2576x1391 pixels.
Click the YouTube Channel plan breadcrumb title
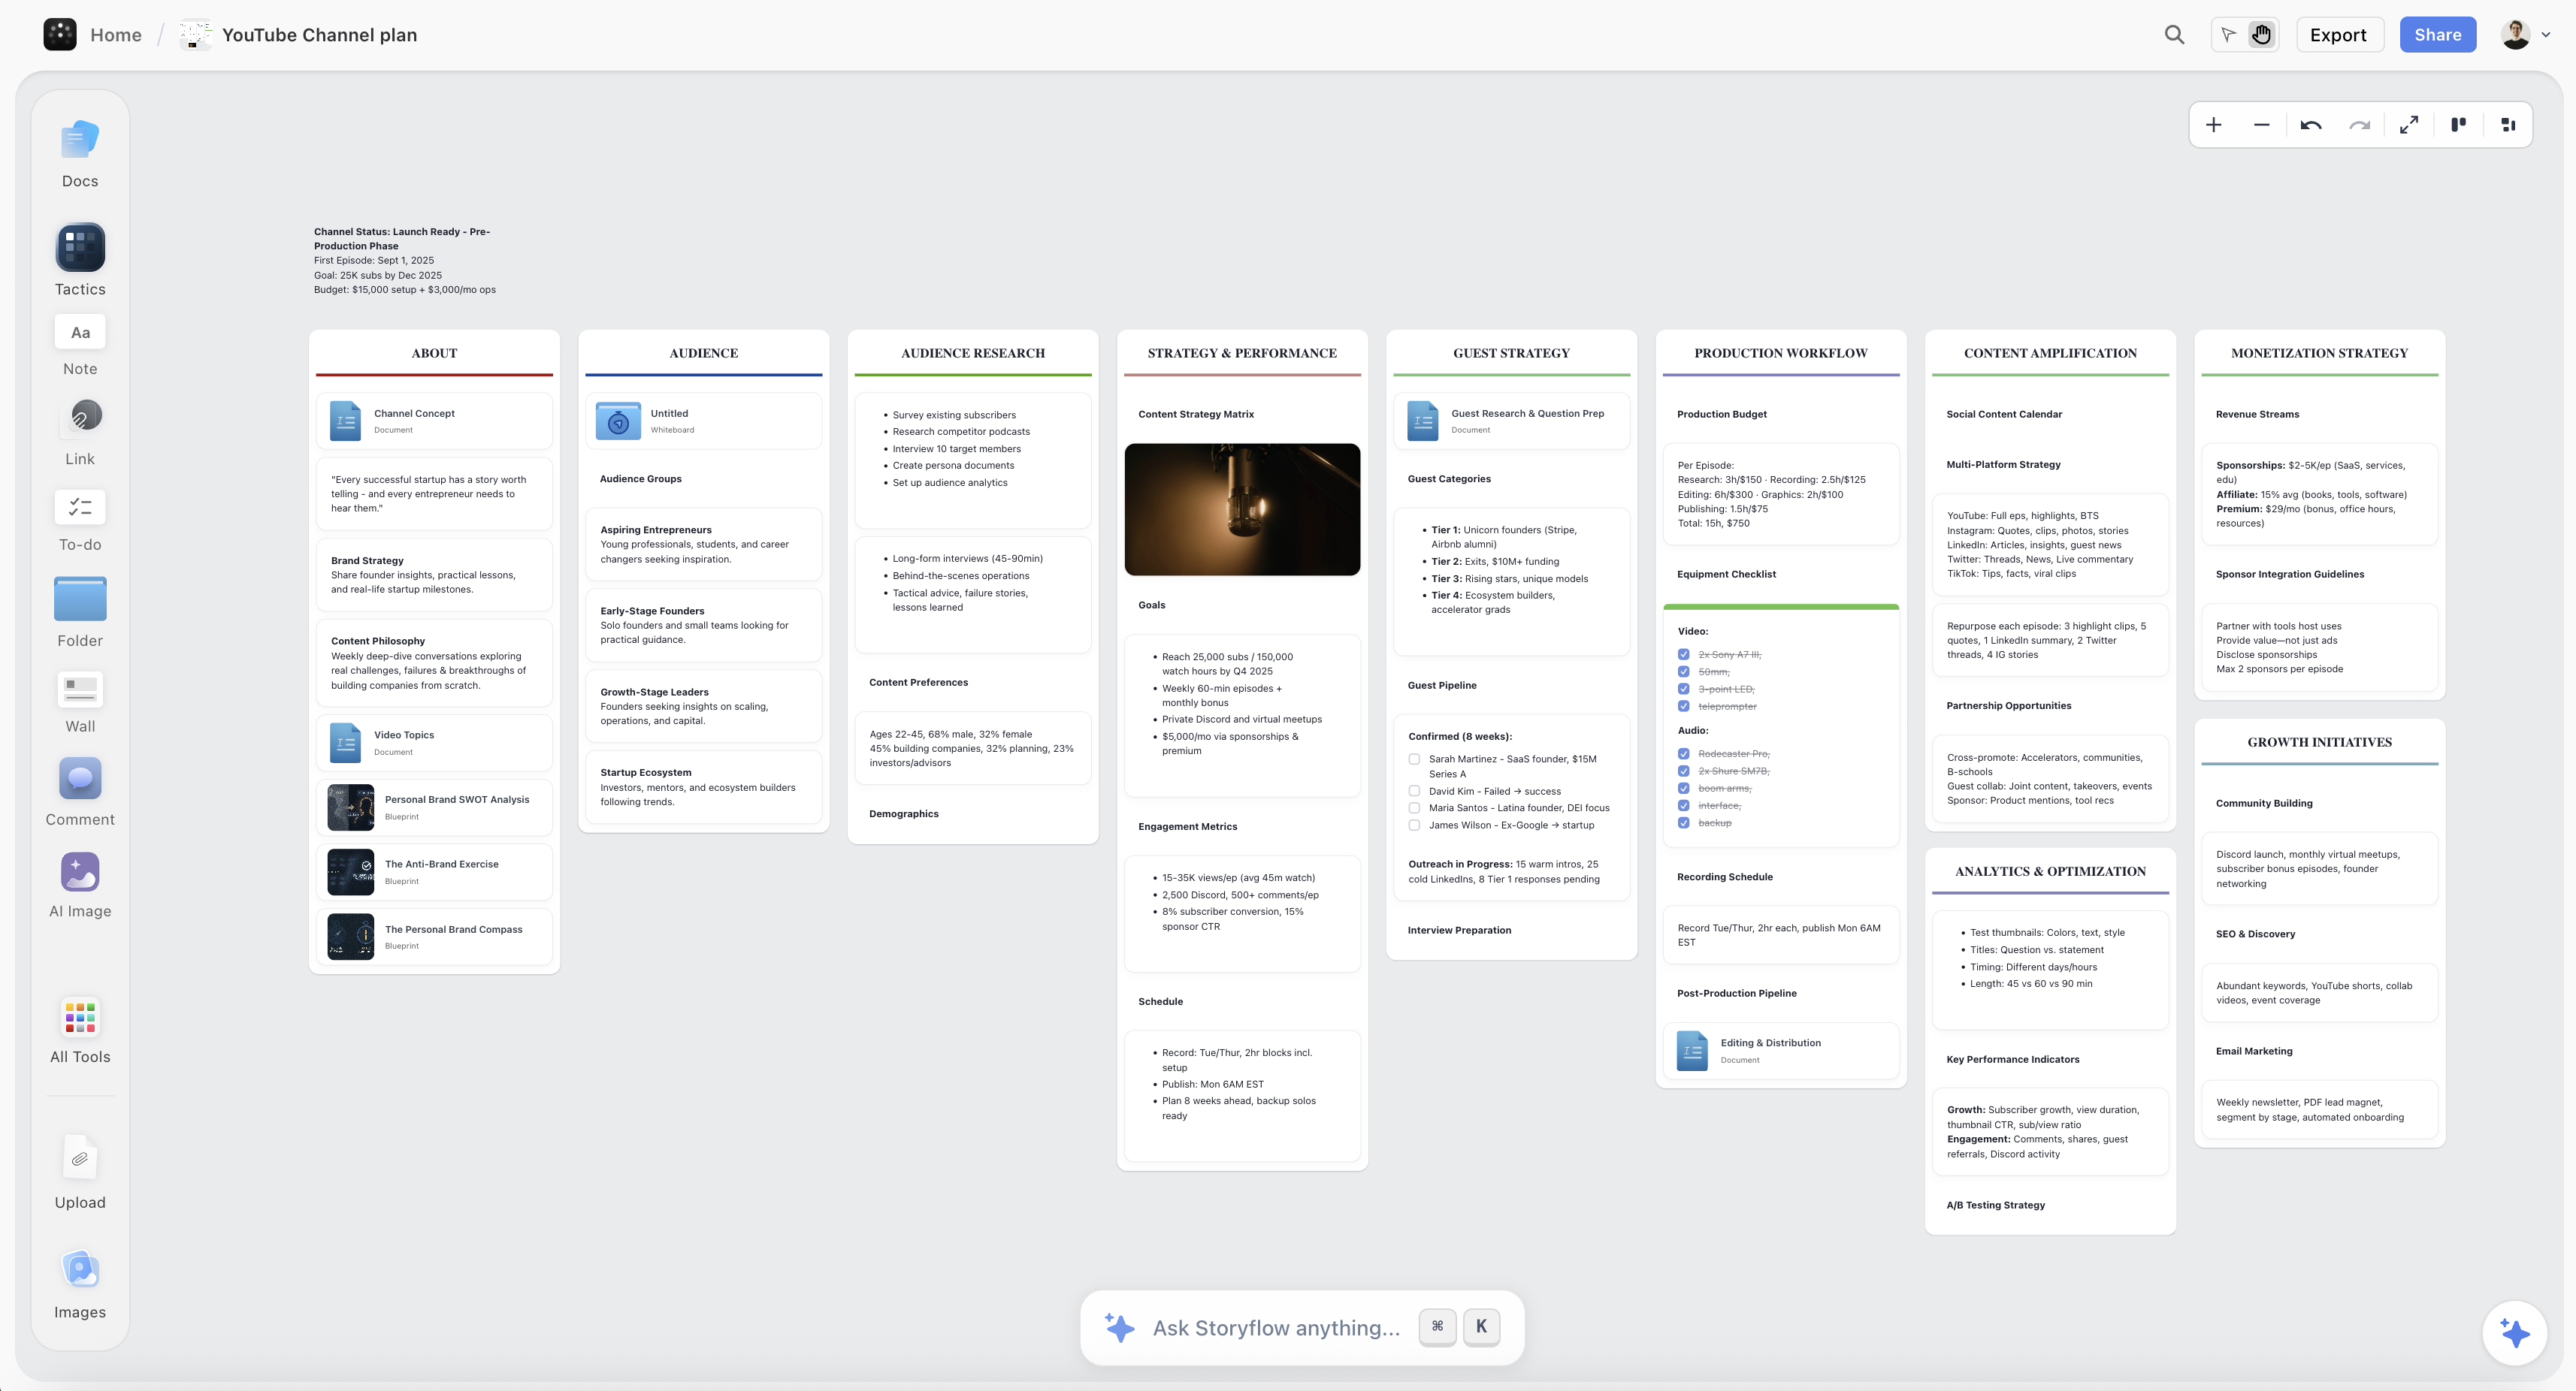pyautogui.click(x=318, y=34)
